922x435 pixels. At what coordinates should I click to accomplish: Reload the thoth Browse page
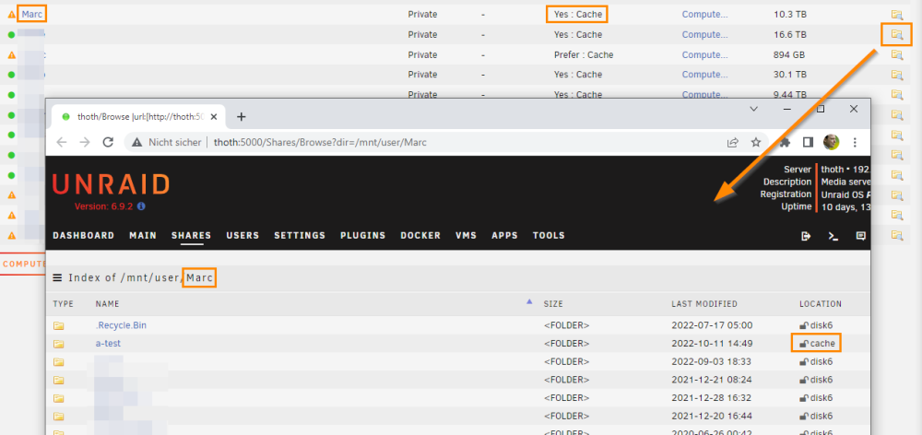tap(108, 142)
